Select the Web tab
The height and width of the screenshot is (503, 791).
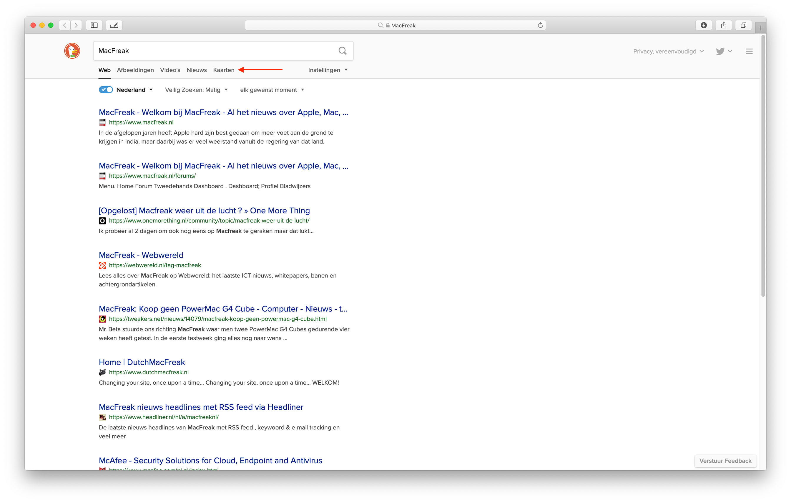click(x=104, y=70)
